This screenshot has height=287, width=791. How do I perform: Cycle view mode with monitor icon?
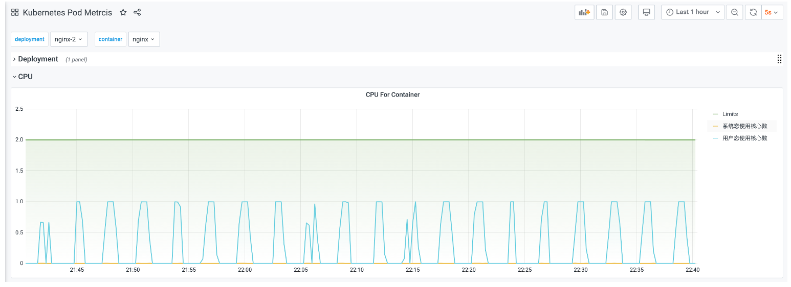coord(647,12)
